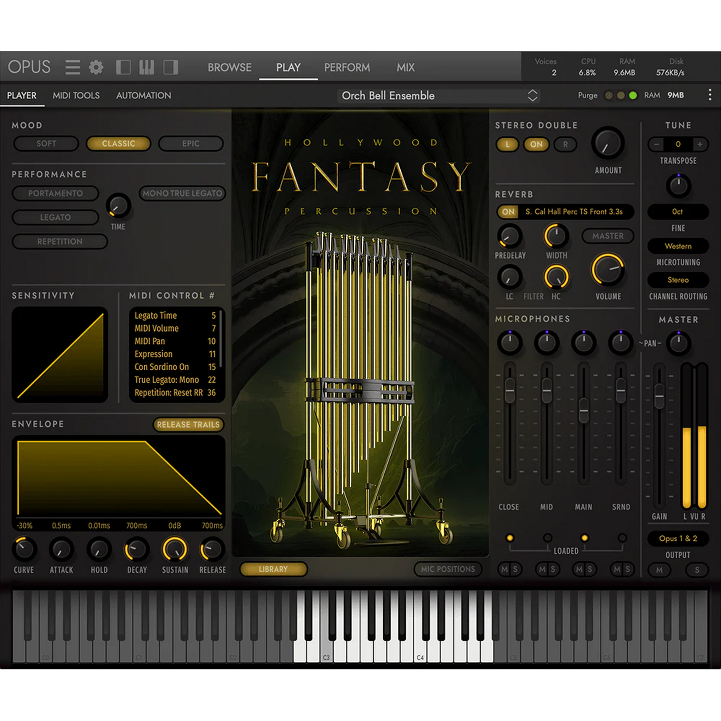Open the Opus settings gear icon
Viewport: 721px width, 721px height.
(96, 66)
